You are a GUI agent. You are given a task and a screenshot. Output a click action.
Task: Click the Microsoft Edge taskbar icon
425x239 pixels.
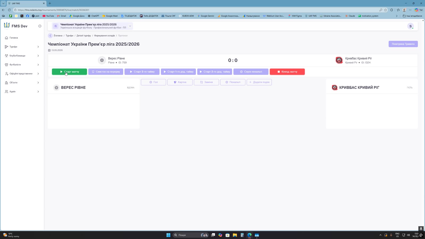click(x=249, y=235)
